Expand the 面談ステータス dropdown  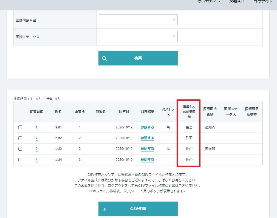pyautogui.click(x=138, y=37)
